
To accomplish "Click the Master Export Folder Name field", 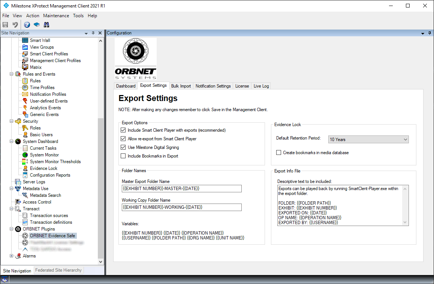I will (x=181, y=189).
